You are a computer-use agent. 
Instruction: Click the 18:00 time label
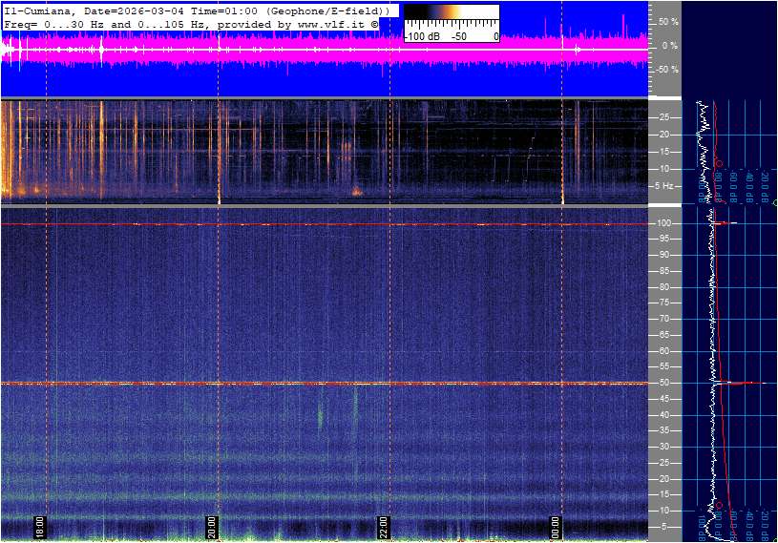click(40, 527)
